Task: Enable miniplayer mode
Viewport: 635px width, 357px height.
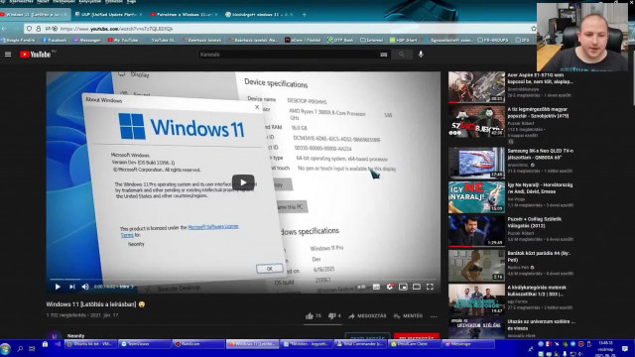Action: coord(403,287)
